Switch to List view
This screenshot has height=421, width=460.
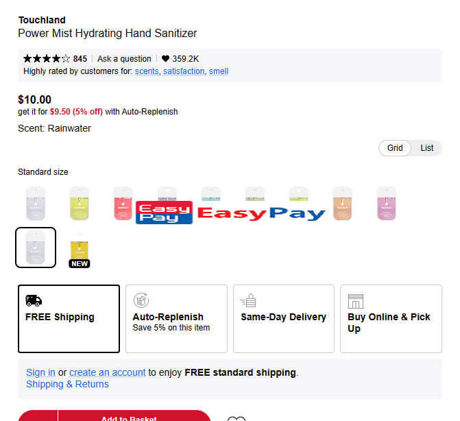[427, 148]
